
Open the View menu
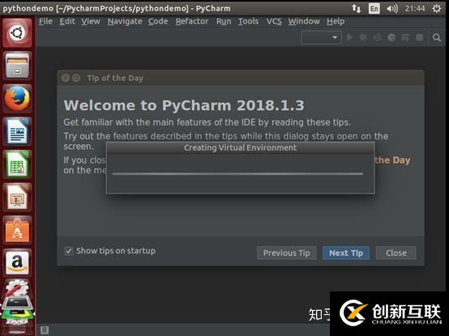point(91,21)
